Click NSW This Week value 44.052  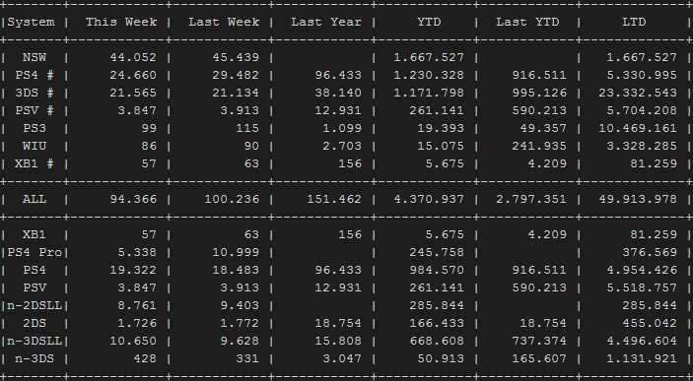pyautogui.click(x=133, y=57)
